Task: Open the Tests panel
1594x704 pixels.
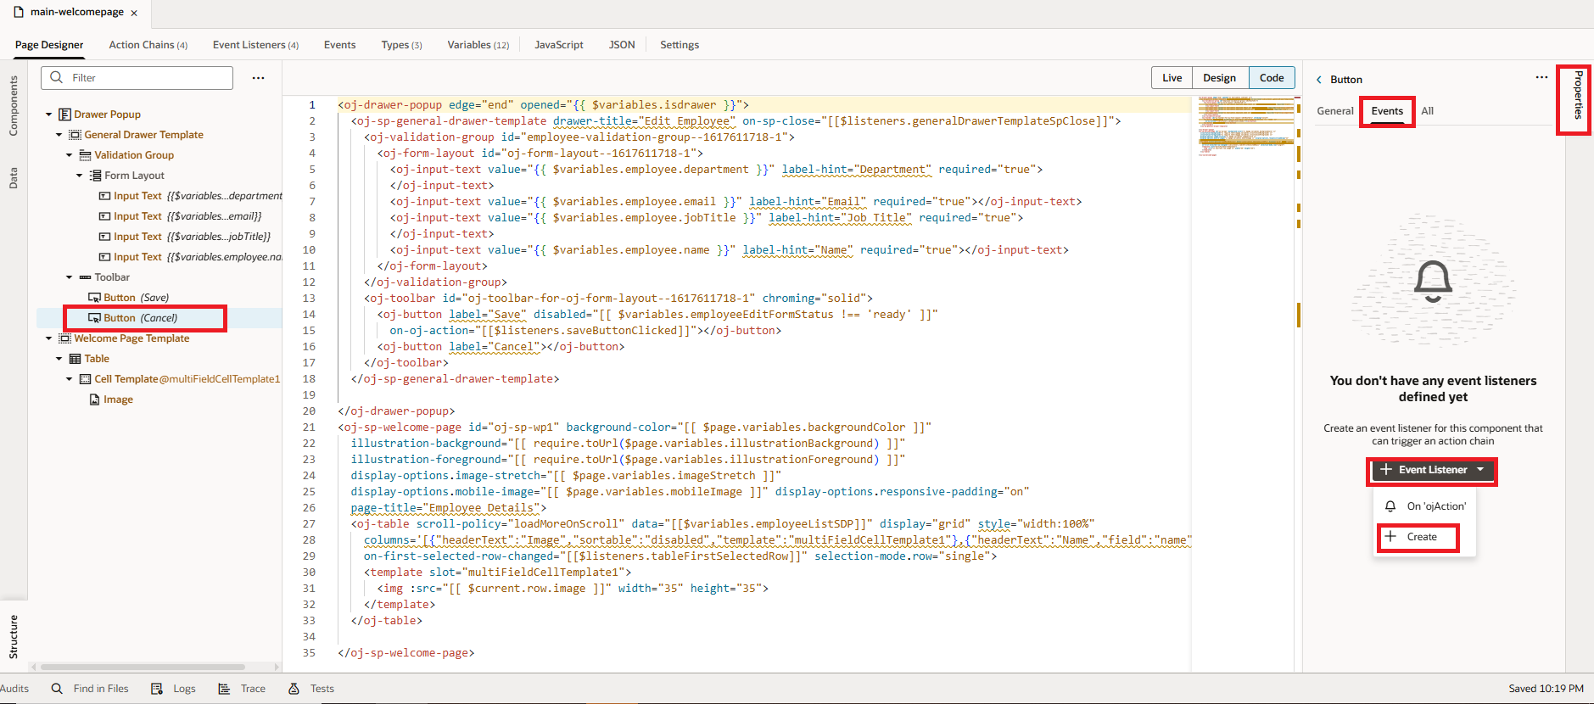Action: (x=311, y=689)
